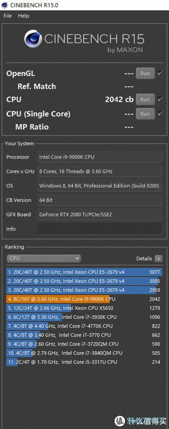Image resolution: width=169 pixels, height=429 pixels.
Task: Select the Core i7-4770K ranking row
Action: (x=84, y=326)
